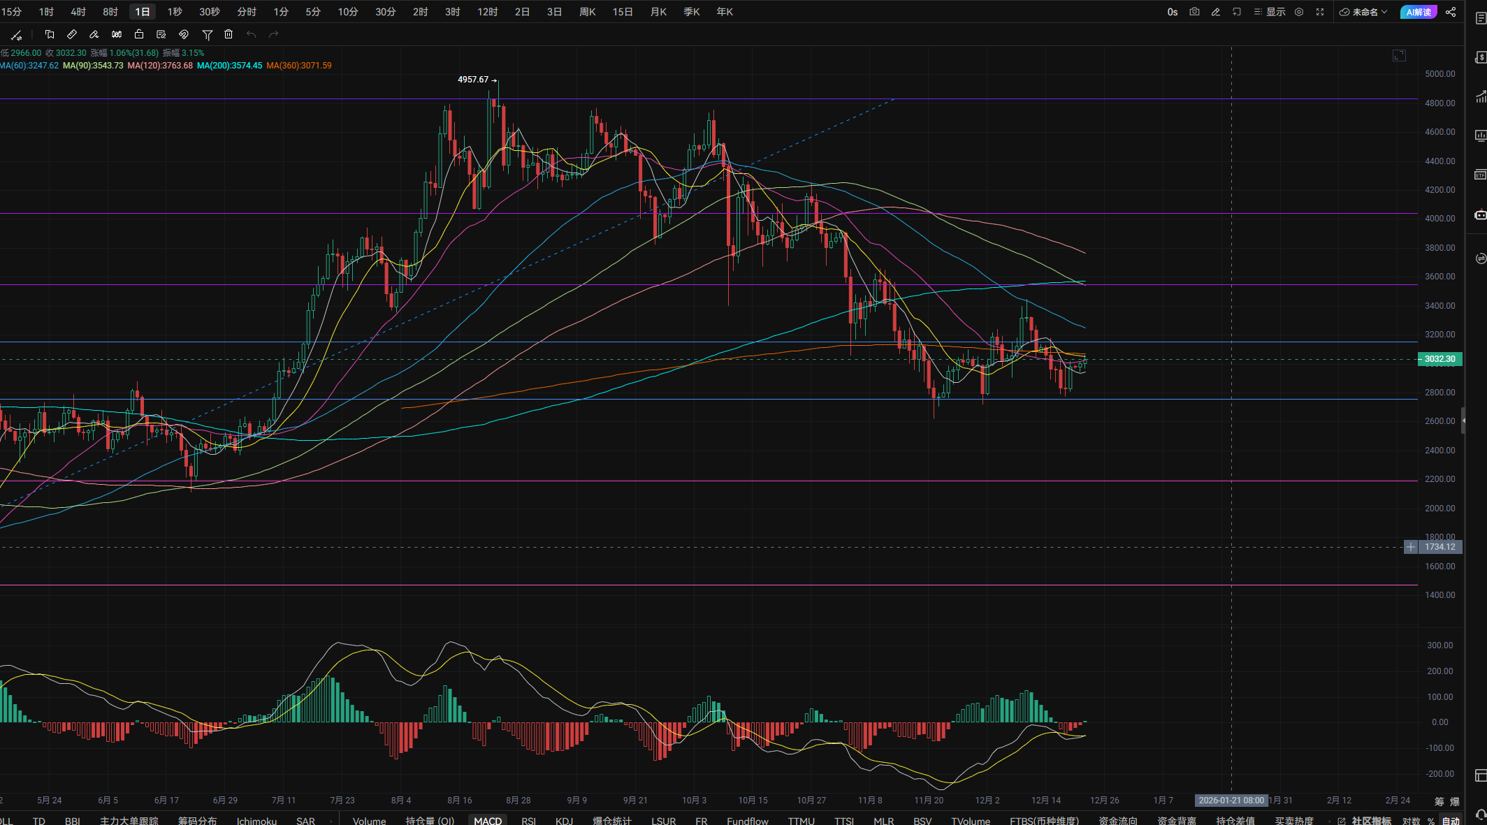Toggle logarithmic scale 对数
The image size is (1487, 825).
click(1411, 821)
